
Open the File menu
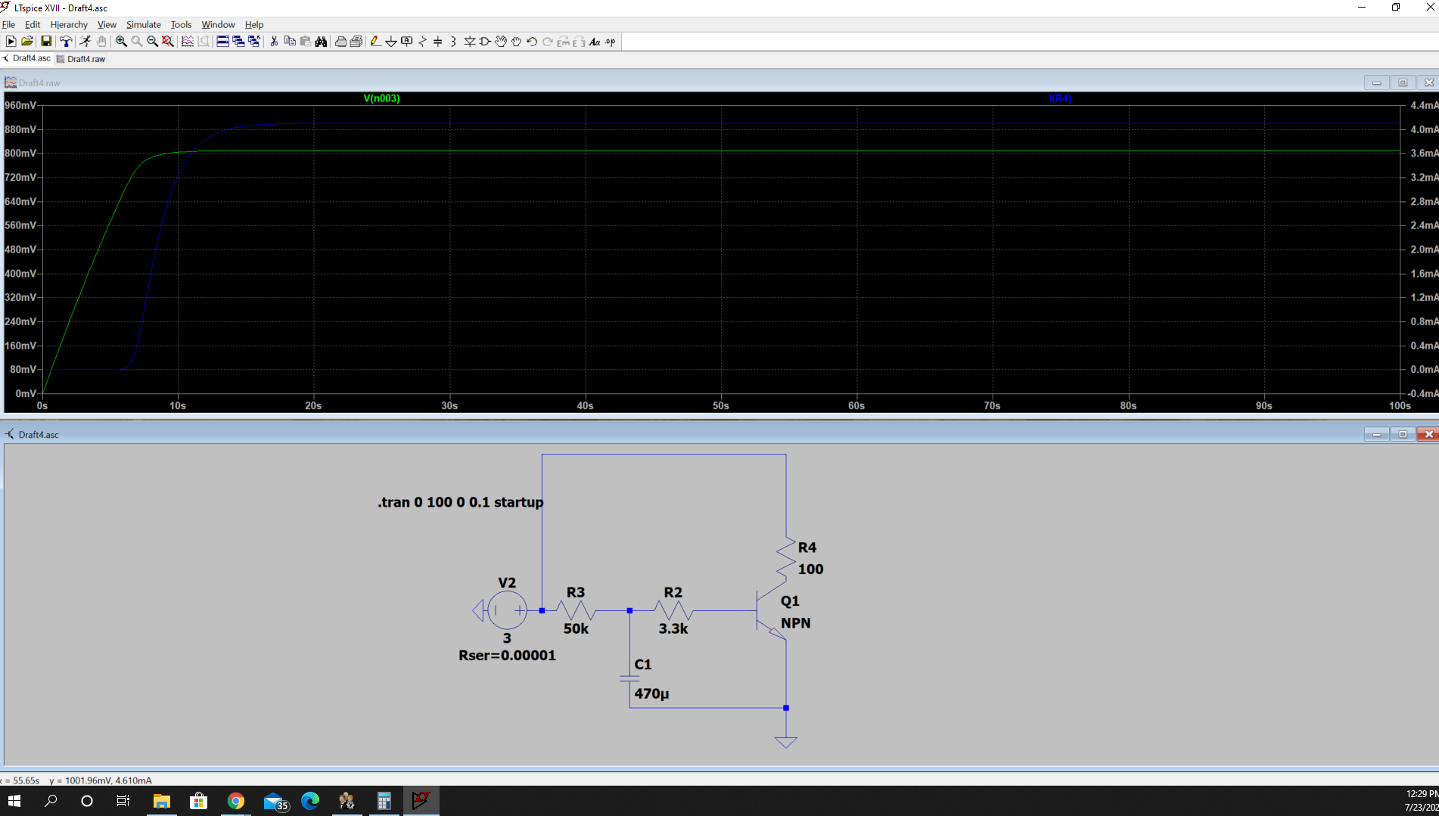(x=8, y=24)
